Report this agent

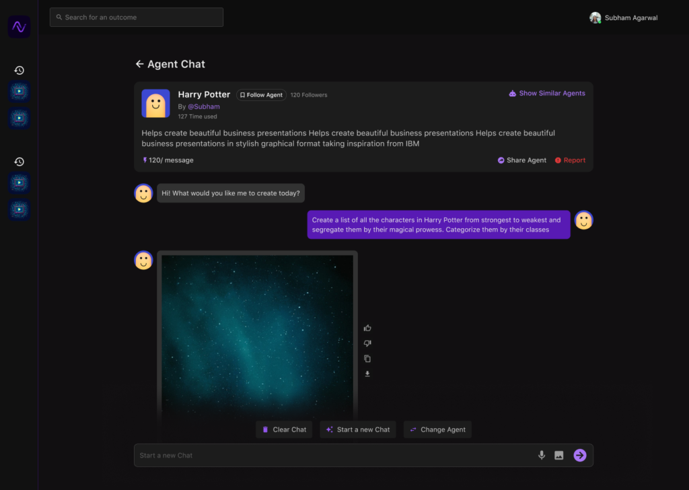[570, 160]
